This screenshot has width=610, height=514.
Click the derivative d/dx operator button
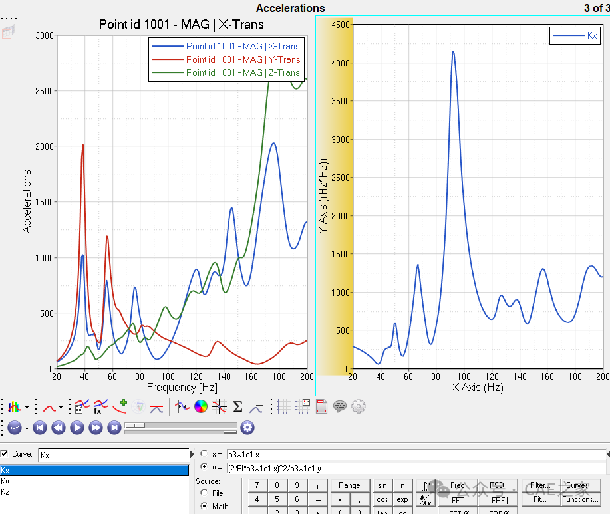click(x=426, y=500)
